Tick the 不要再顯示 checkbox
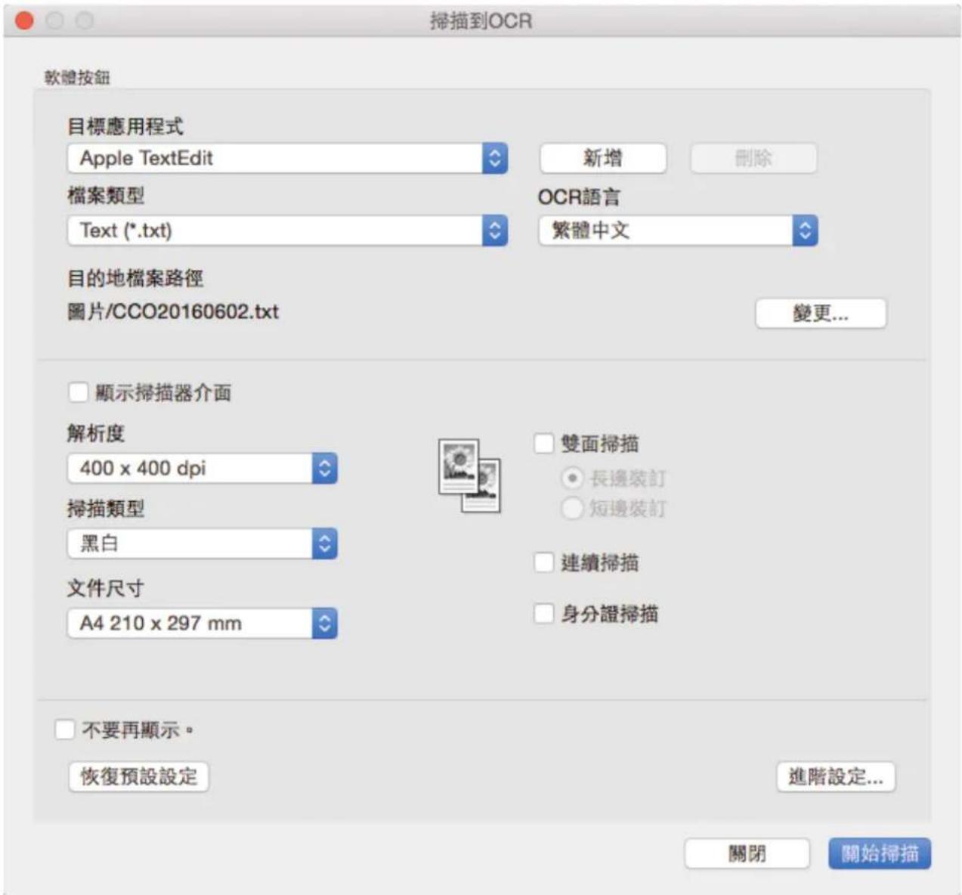Viewport: 962px width, 895px height. tap(65, 729)
